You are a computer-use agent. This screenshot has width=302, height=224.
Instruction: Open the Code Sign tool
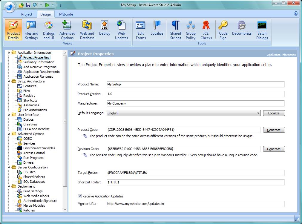pos(223,30)
